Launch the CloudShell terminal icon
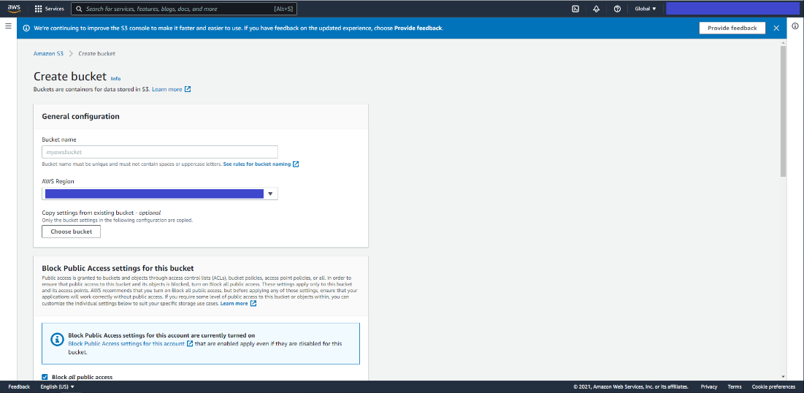The width and height of the screenshot is (804, 393). 575,9
